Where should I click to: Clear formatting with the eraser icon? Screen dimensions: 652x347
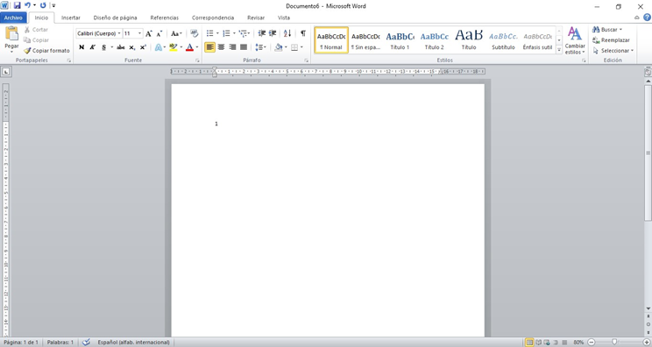click(195, 33)
